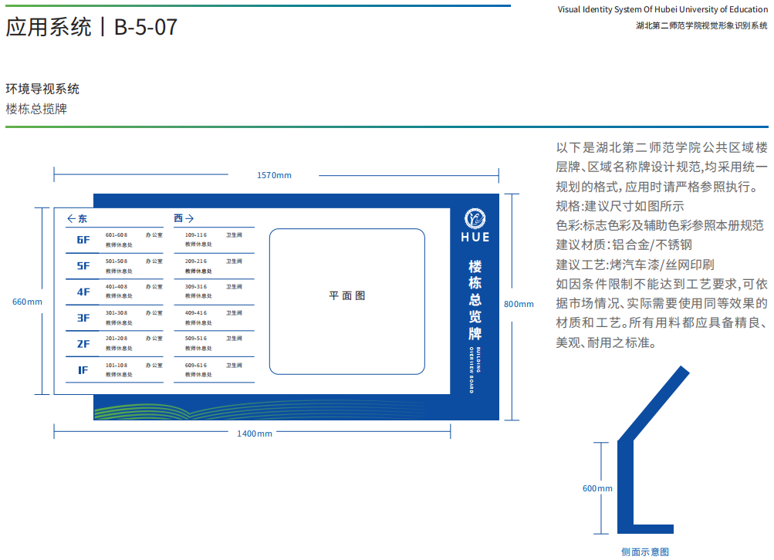Click the left arrow beside 东
This screenshot has width=774, height=560.
[x=72, y=219]
